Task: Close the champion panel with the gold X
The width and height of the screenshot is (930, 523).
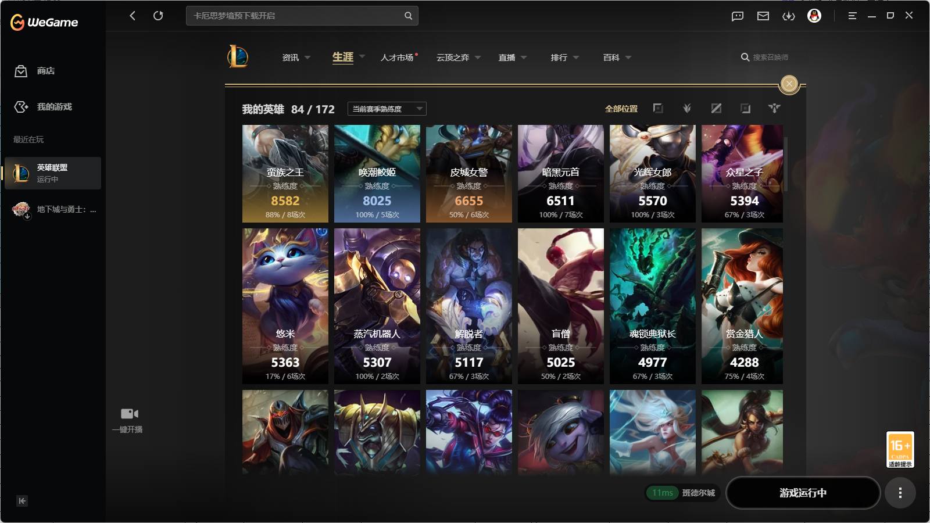Action: [789, 84]
